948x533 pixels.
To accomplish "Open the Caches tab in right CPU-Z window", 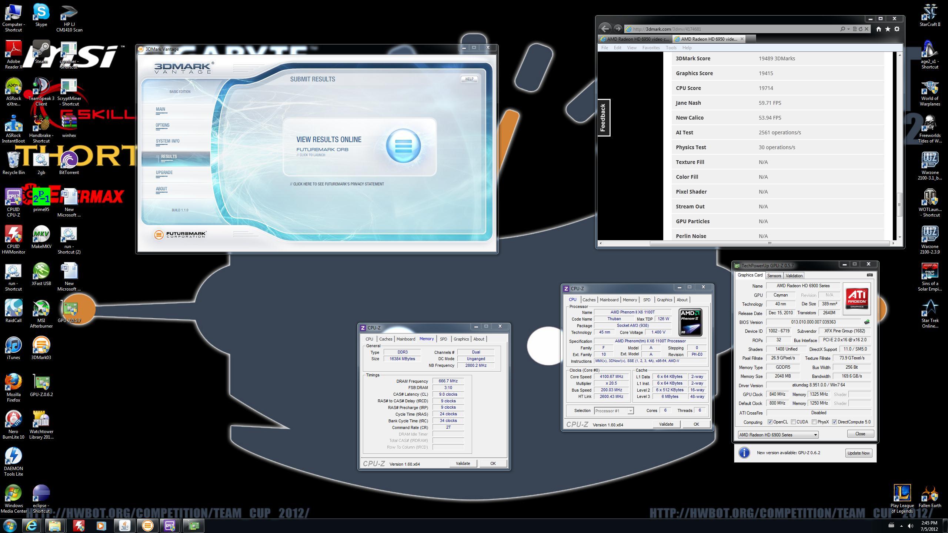I will [x=589, y=300].
